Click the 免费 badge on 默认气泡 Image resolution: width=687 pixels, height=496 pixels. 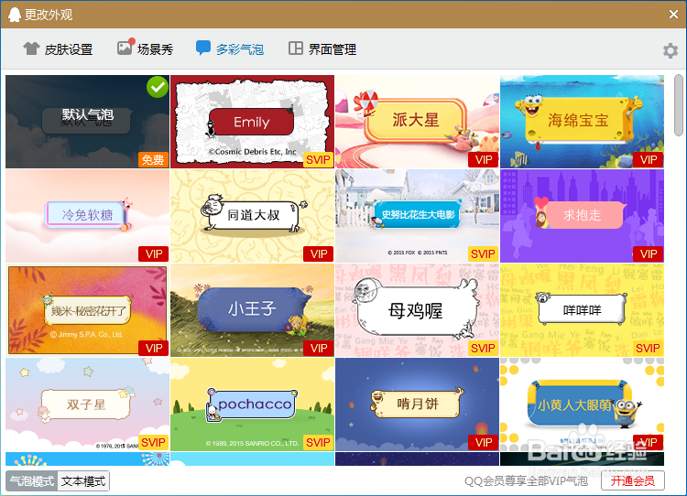(x=153, y=160)
